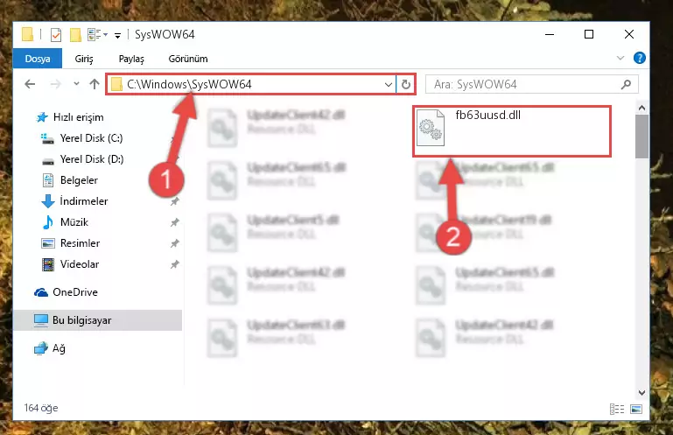Switch to large thumbnails view
The width and height of the screenshot is (673, 435).
point(636,409)
